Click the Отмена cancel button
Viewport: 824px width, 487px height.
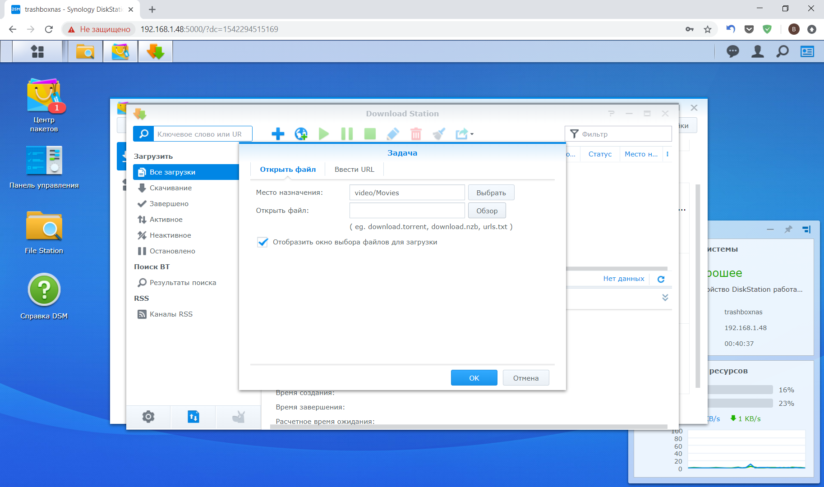526,378
